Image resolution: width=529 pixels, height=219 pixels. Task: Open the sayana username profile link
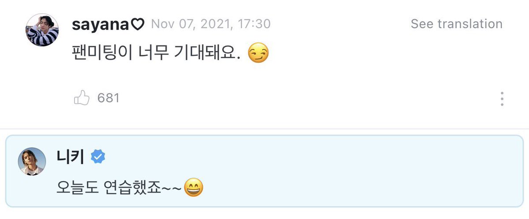(101, 24)
